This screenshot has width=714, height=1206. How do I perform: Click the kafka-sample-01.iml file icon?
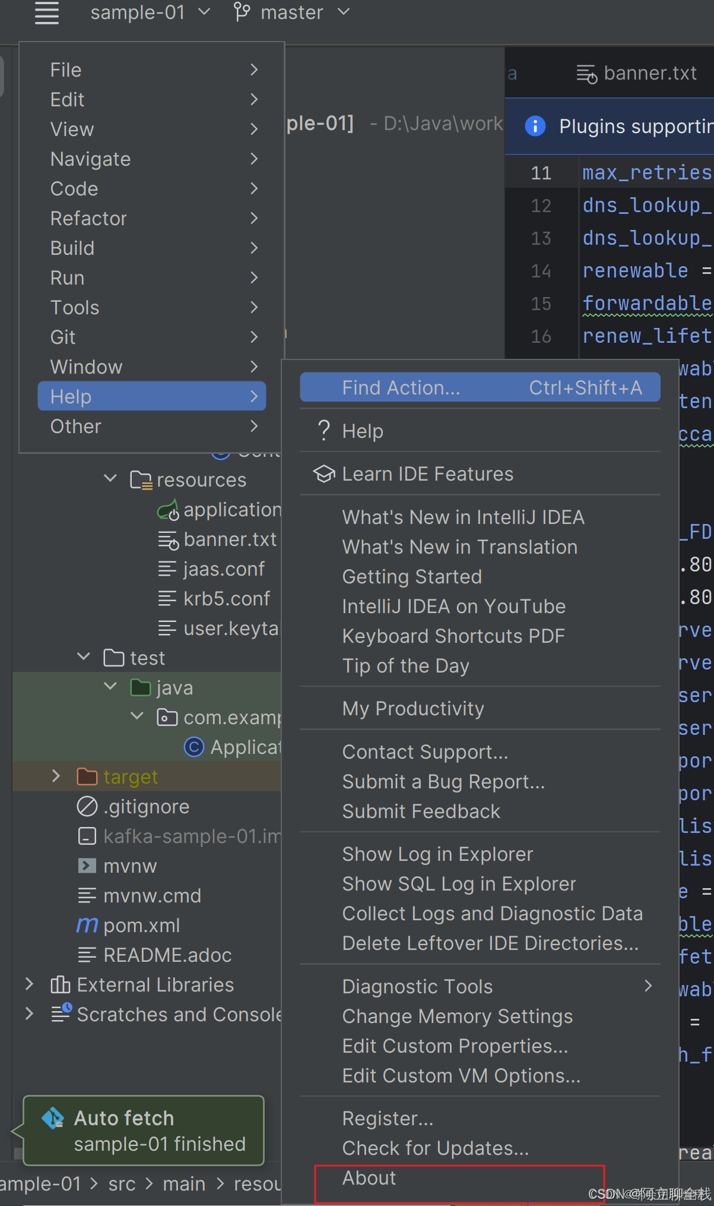[87, 836]
